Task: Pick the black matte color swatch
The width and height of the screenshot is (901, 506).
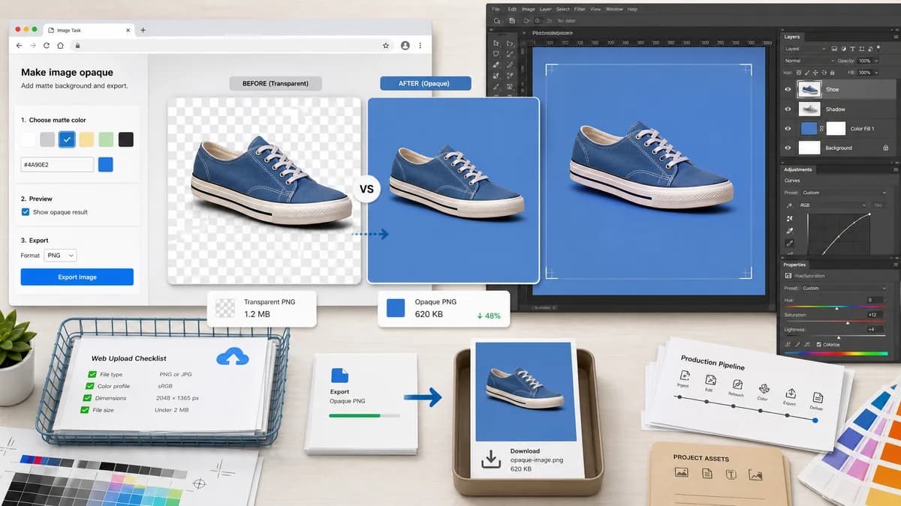Action: pos(126,139)
